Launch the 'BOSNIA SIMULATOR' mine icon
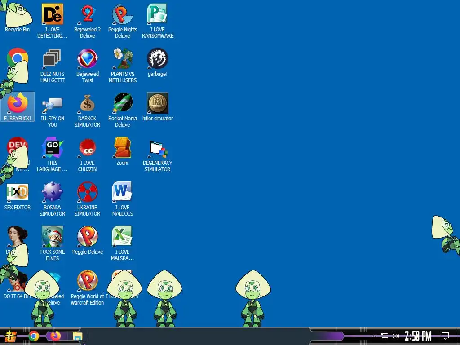 pyautogui.click(x=52, y=199)
